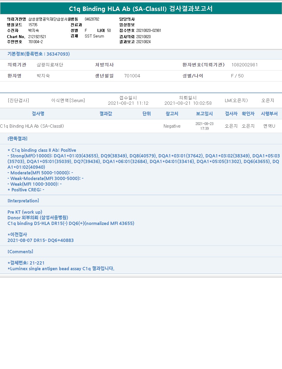Select 검사의뢰 date 20210820
Image resolution: width=282 pixels, height=369 pixels.
click(143, 36)
